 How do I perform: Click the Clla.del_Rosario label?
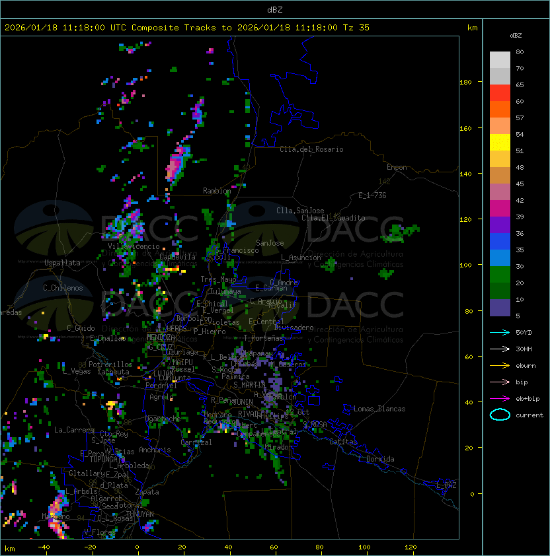pos(311,149)
